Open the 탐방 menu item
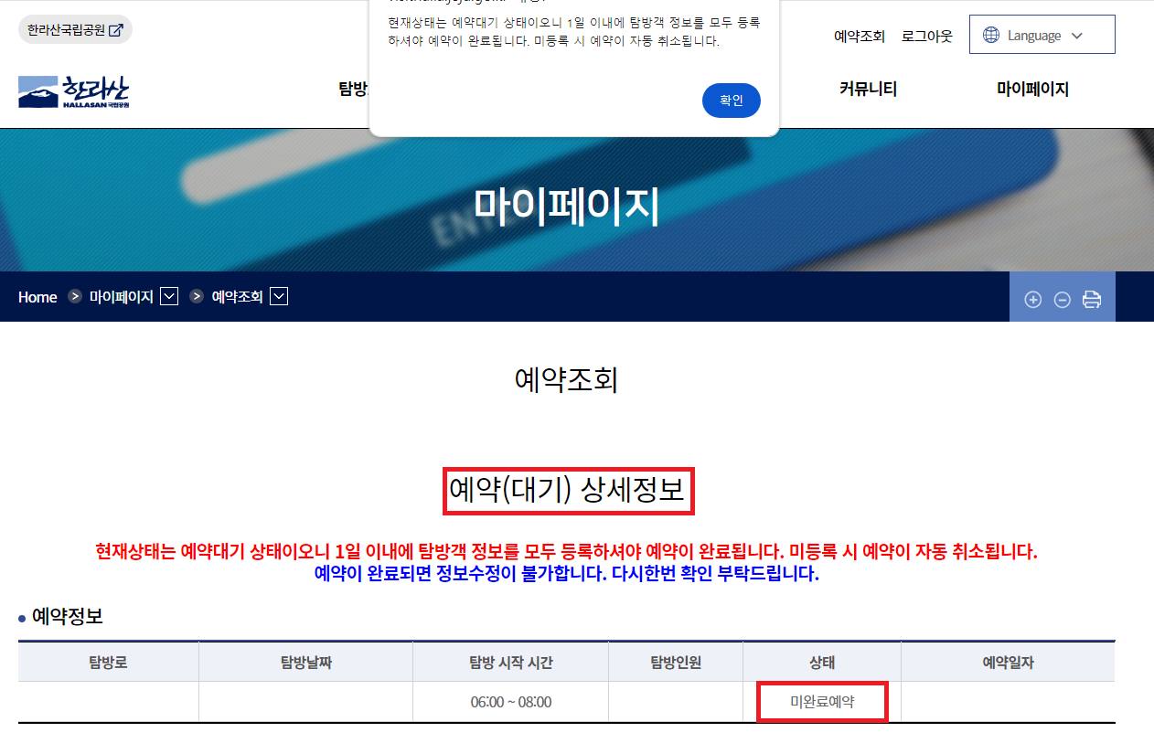1154x743 pixels. point(353,89)
